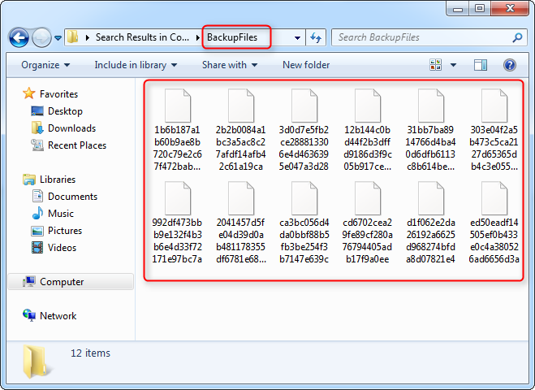Click the Search BackupFiles input field
The width and height of the screenshot is (535, 390).
(422, 37)
